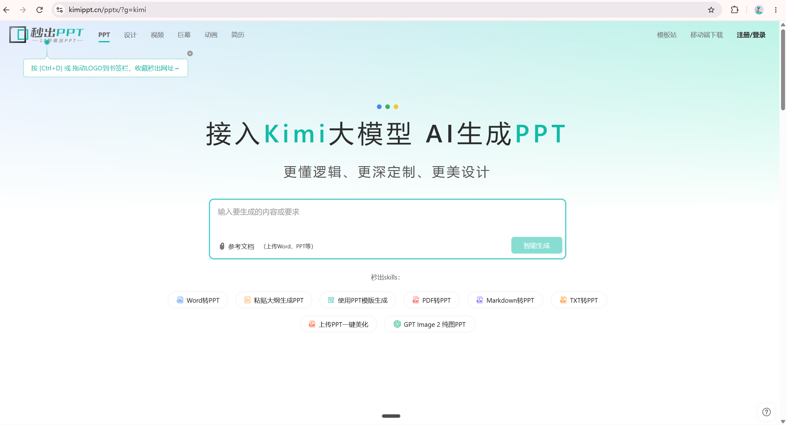Switch to the 简历 tab
Image resolution: width=786 pixels, height=425 pixels.
click(x=238, y=35)
